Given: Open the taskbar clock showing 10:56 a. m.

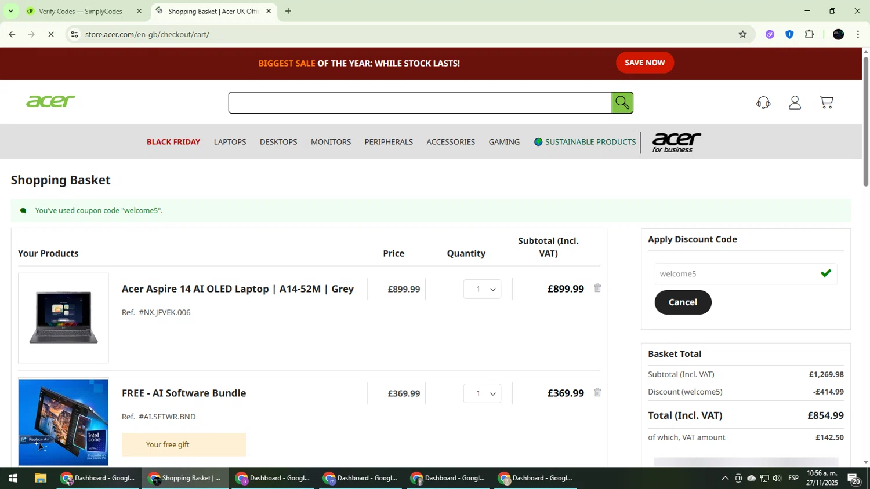Looking at the screenshot, I should coord(821,478).
